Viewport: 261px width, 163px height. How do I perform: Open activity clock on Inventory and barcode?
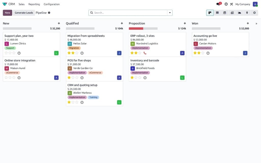pos(145,78)
